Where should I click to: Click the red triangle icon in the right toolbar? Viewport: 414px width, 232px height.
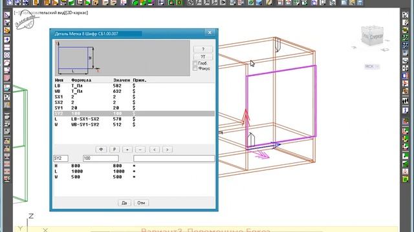coord(406,171)
